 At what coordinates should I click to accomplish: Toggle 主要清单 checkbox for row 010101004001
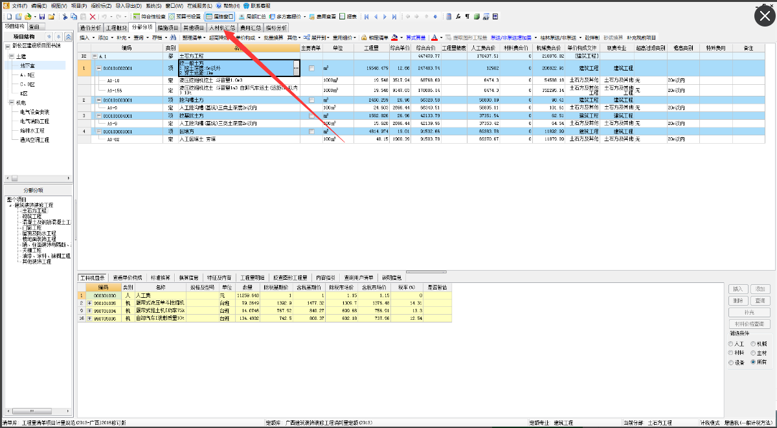click(312, 115)
